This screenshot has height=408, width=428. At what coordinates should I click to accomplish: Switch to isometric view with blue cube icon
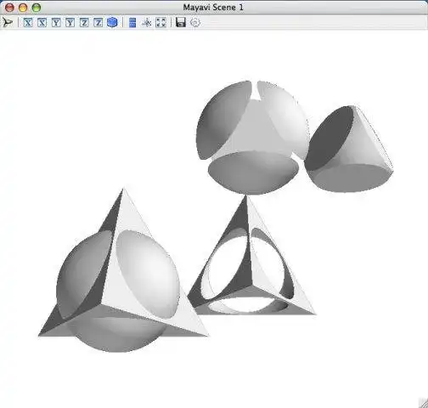[112, 22]
